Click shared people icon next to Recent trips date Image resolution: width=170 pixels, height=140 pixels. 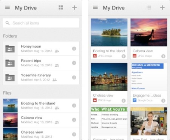tap(57, 65)
